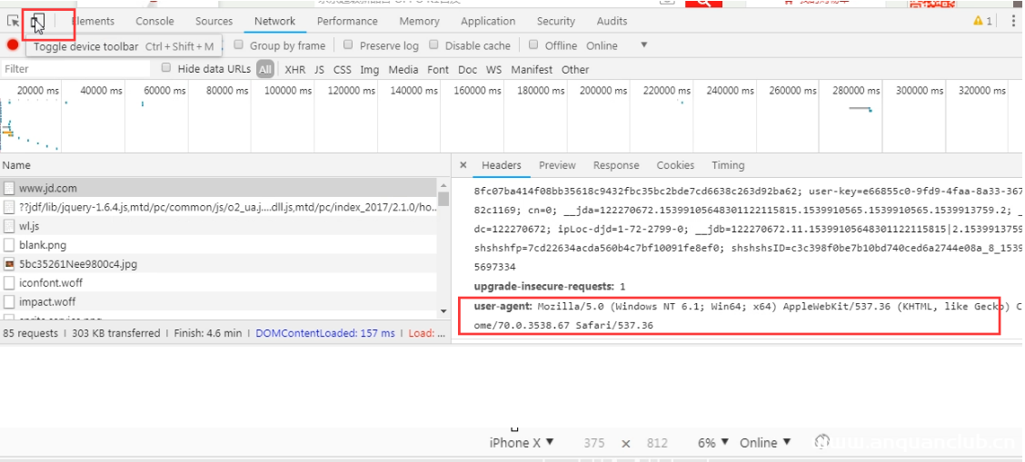Open the Preview tab in details pane
Screen dimensions: 1025x462
(x=557, y=165)
